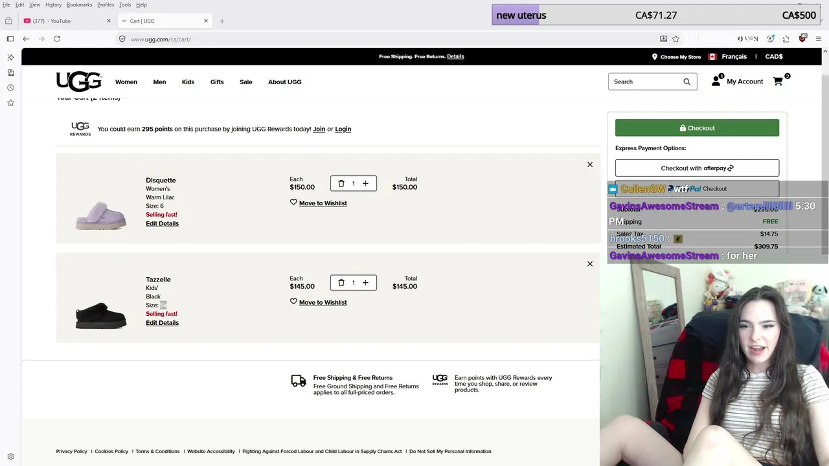
Task: Close the Cart | UGG tab
Action: point(206,21)
